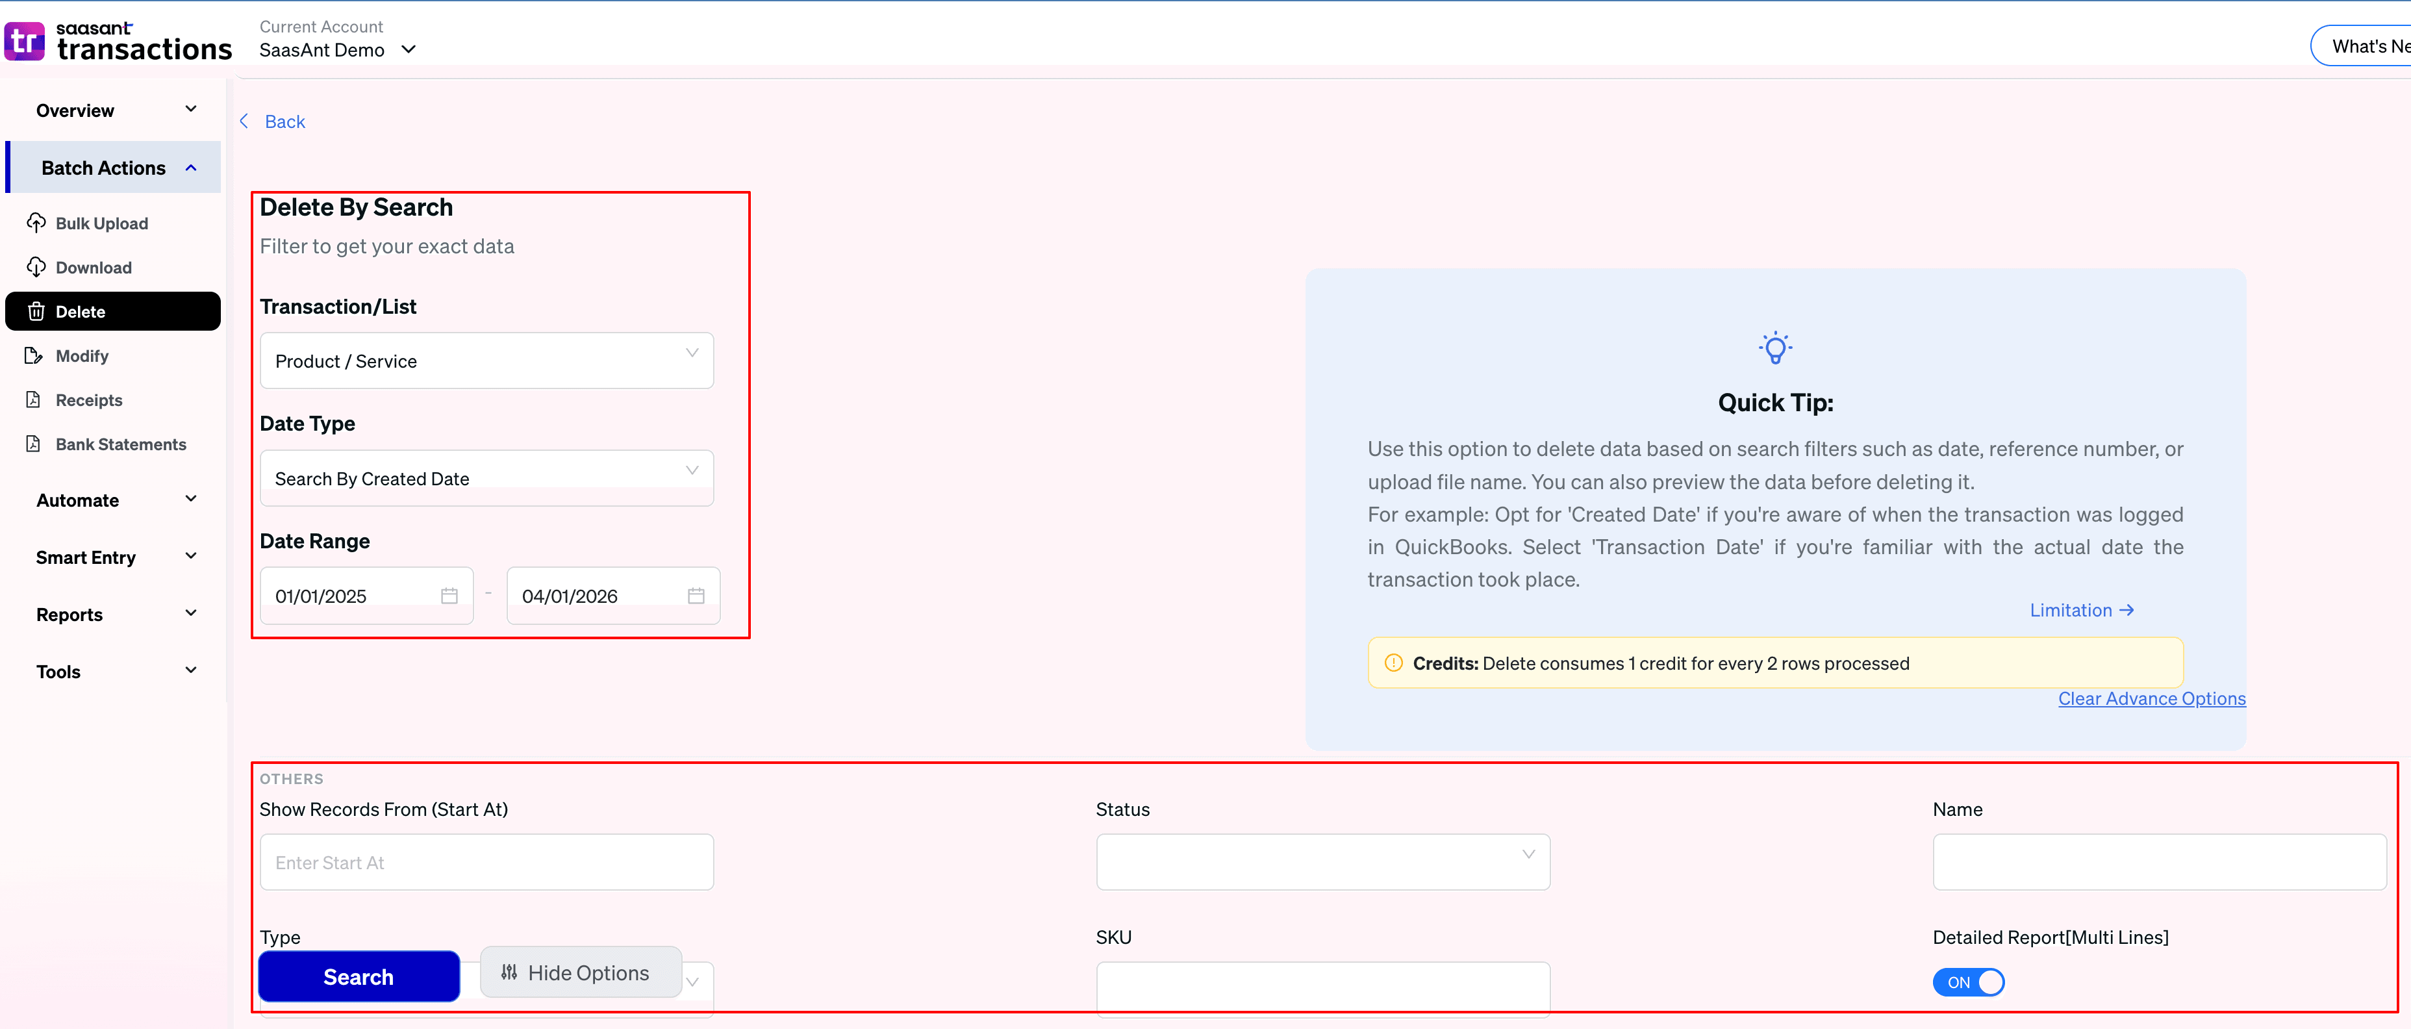Click the Hide Options button
Viewport: 2411px width, 1029px height.
coord(580,973)
